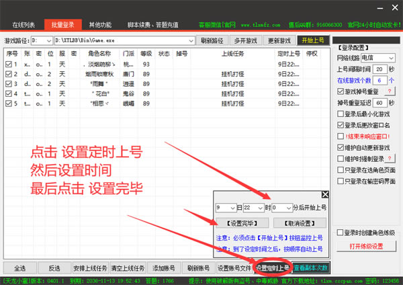
Task: Tick the checkbox for account row 1
Action: [x=9, y=65]
